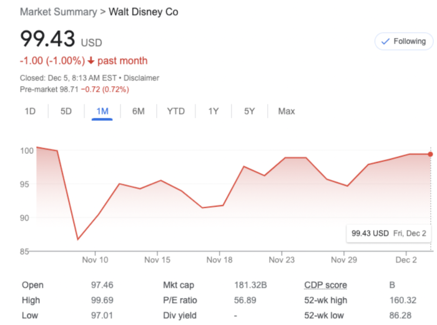This screenshot has width=437, height=325.
Task: Click the CDP score label
Action: click(325, 285)
